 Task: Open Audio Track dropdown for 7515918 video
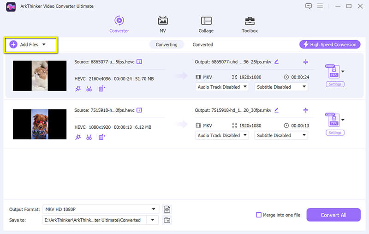point(222,135)
